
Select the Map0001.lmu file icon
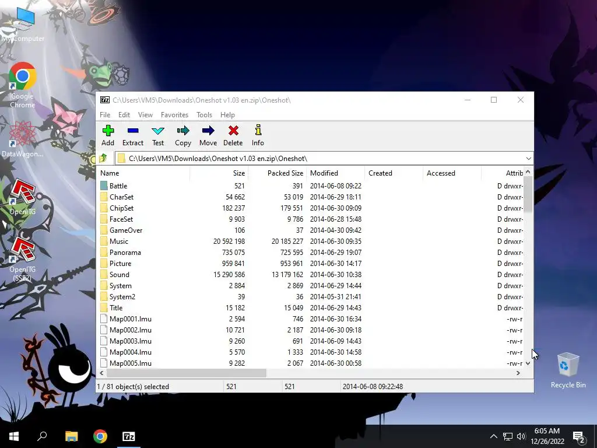click(104, 318)
